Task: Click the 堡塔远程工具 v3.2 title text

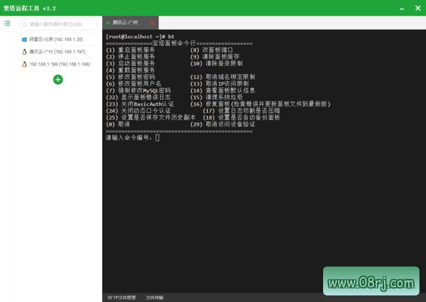Action: 29,9
